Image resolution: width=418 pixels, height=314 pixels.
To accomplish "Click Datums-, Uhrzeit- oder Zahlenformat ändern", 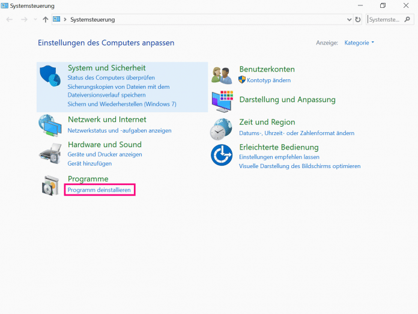I will [297, 133].
